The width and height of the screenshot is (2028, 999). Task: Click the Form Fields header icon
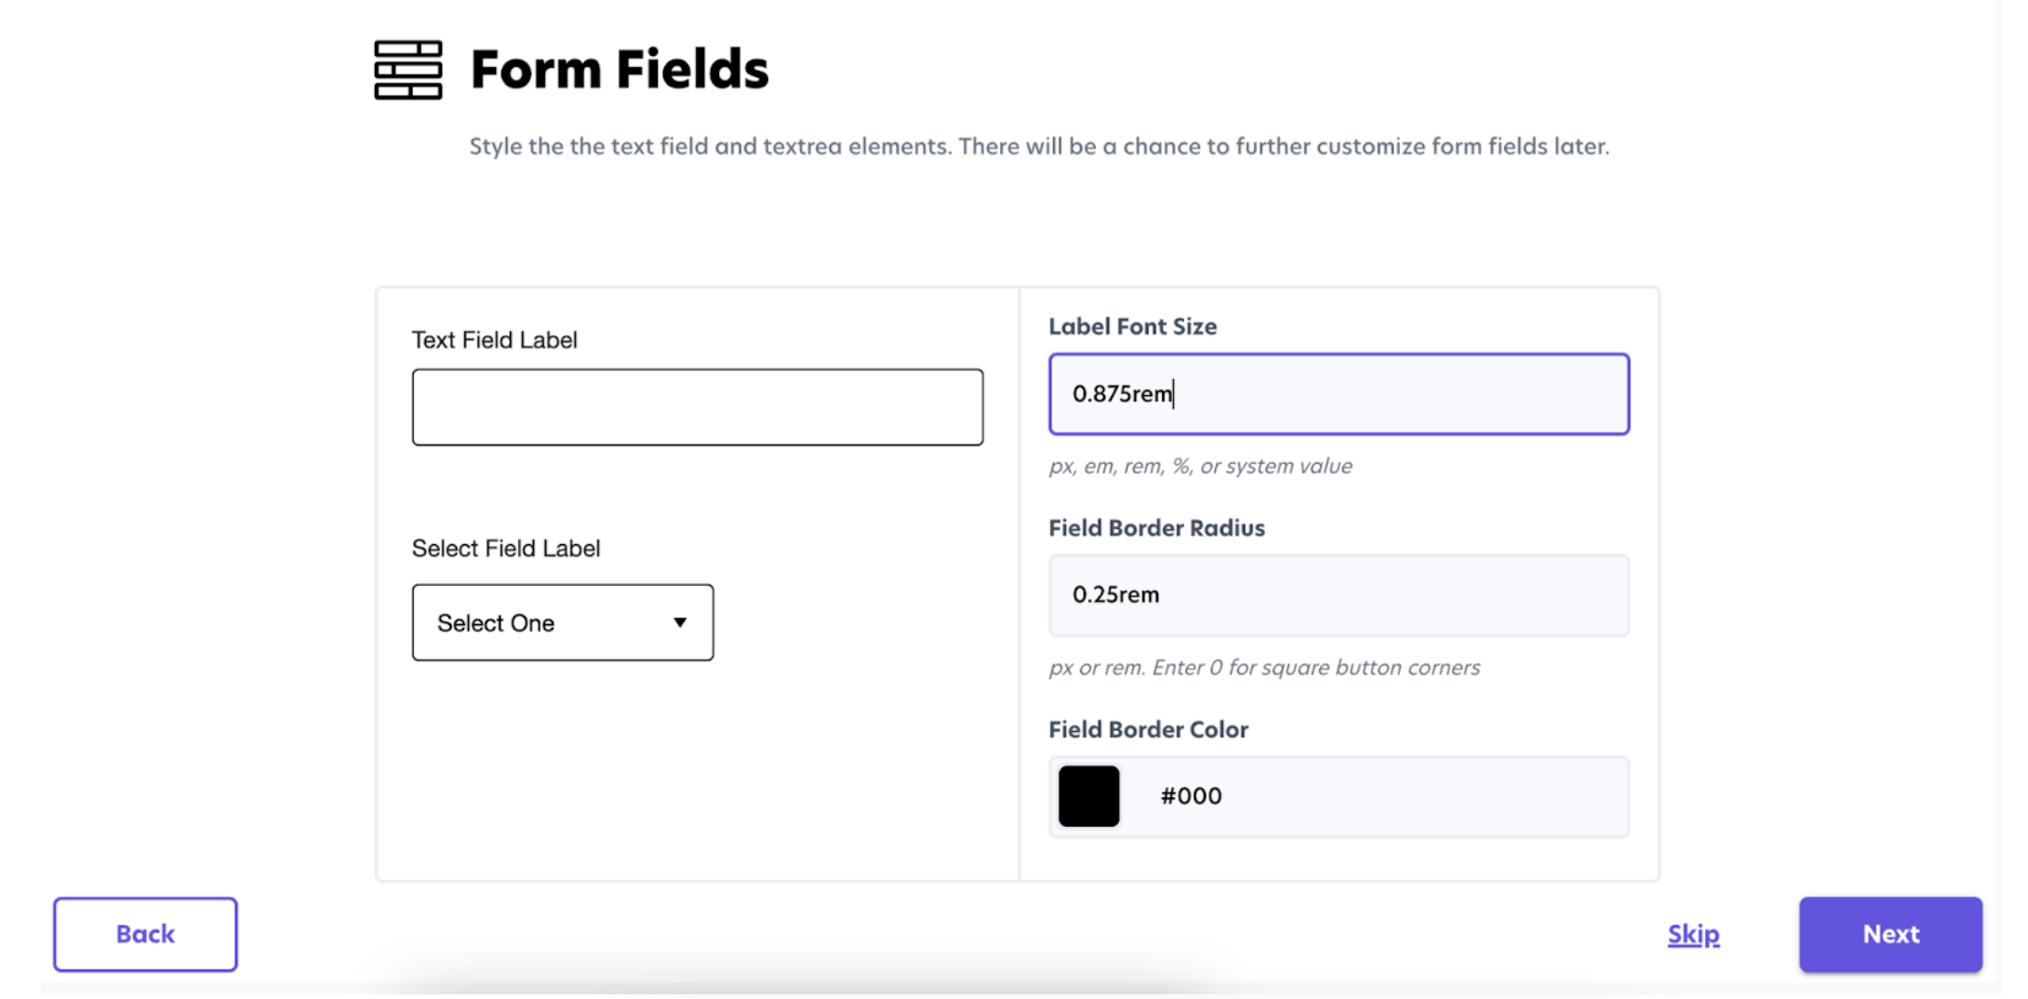407,70
